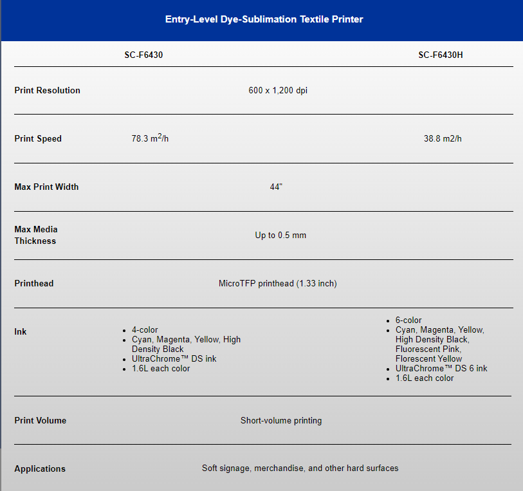The image size is (523, 491).
Task: Click the "6-color" bullet item
Action: [408, 320]
